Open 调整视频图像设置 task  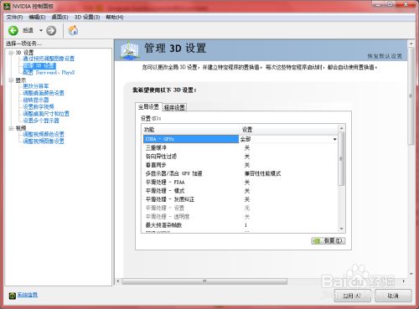click(x=44, y=142)
